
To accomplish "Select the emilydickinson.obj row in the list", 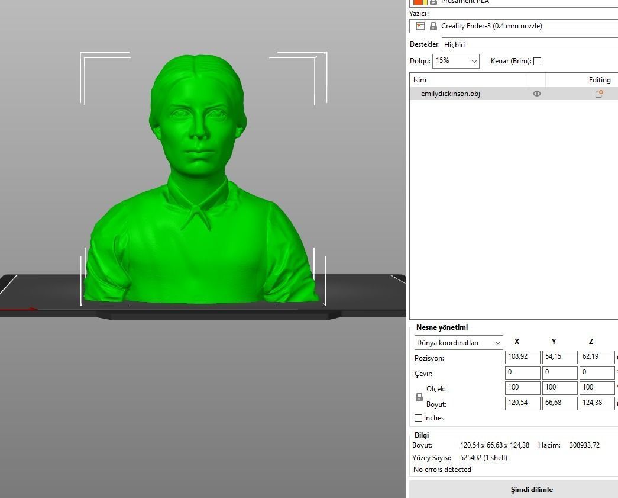I will click(513, 94).
